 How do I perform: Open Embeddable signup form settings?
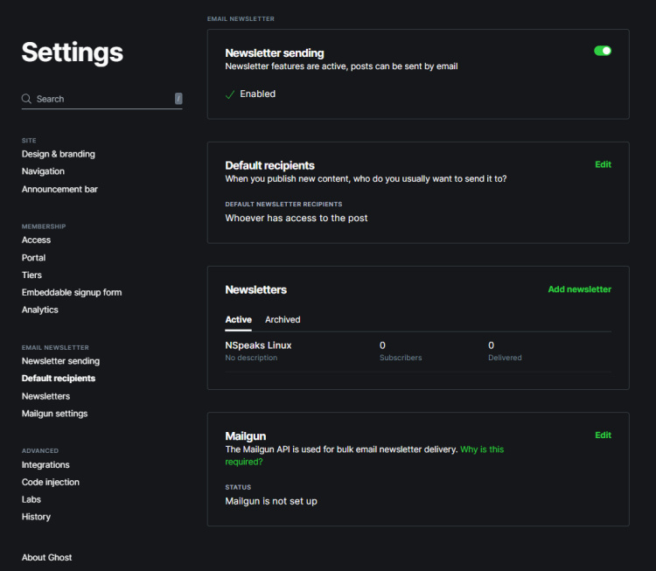[x=72, y=293]
